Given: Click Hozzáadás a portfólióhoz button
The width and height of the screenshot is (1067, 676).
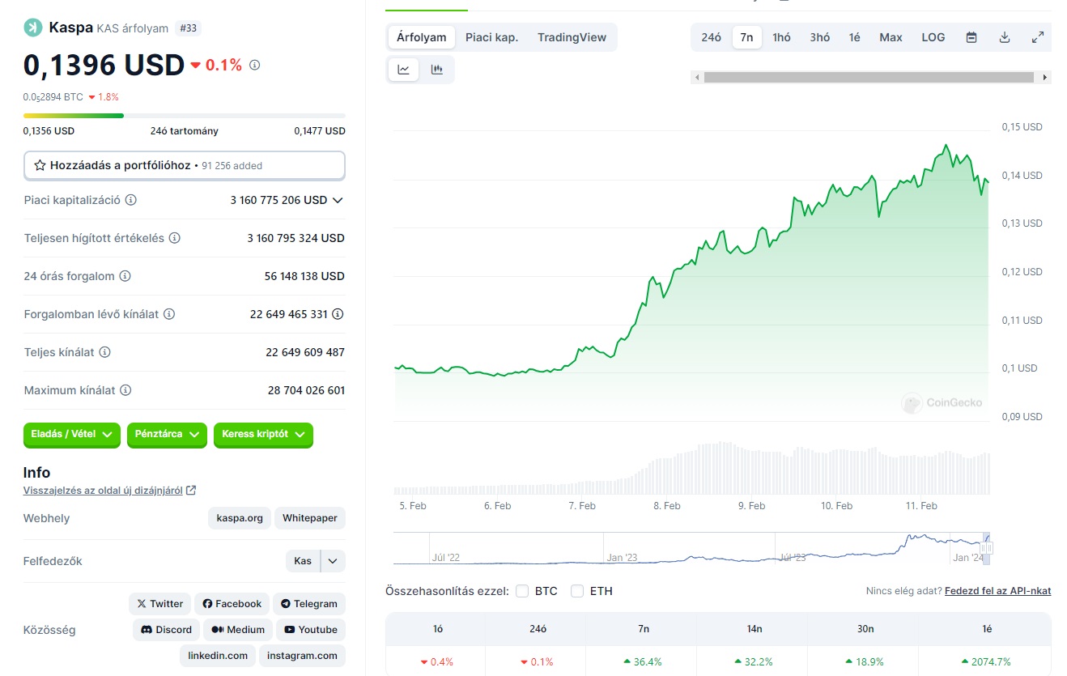Looking at the screenshot, I should (x=185, y=165).
